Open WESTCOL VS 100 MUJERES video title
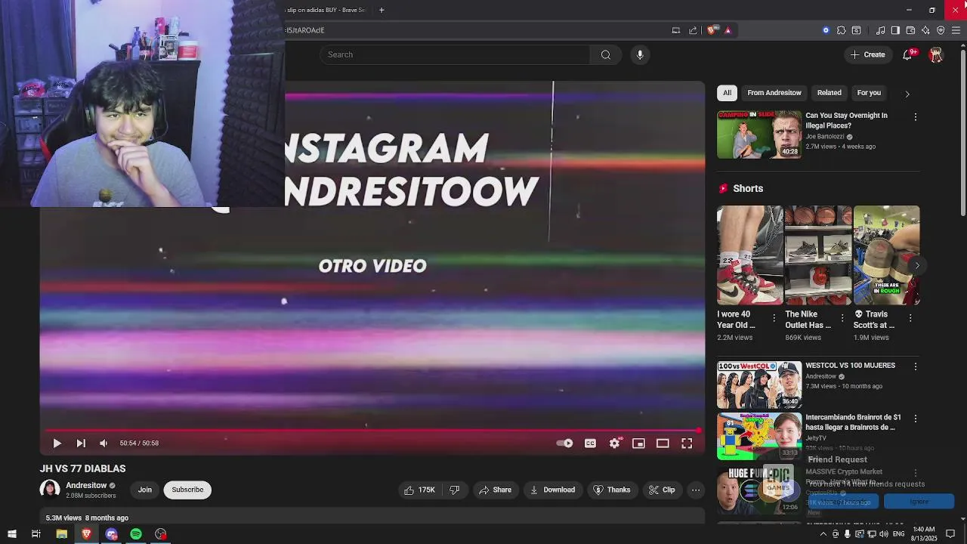The image size is (967, 544). point(850,366)
